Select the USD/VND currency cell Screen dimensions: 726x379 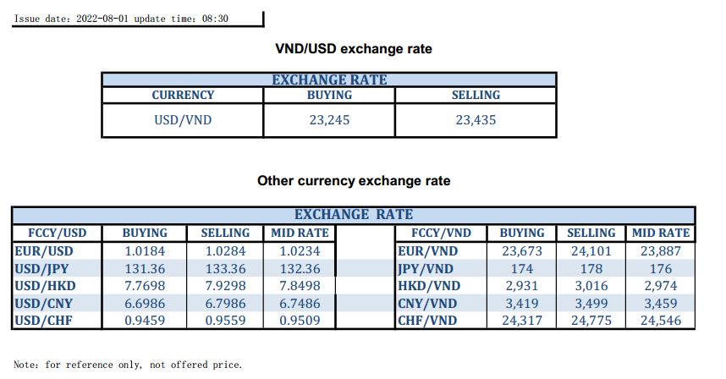[x=183, y=120]
